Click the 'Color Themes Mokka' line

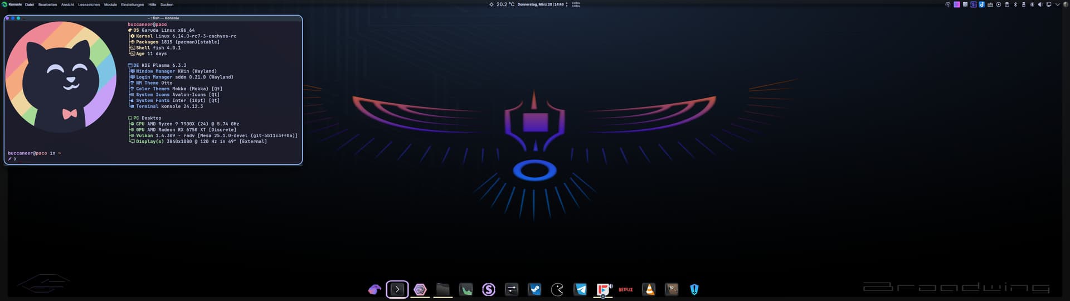point(176,89)
